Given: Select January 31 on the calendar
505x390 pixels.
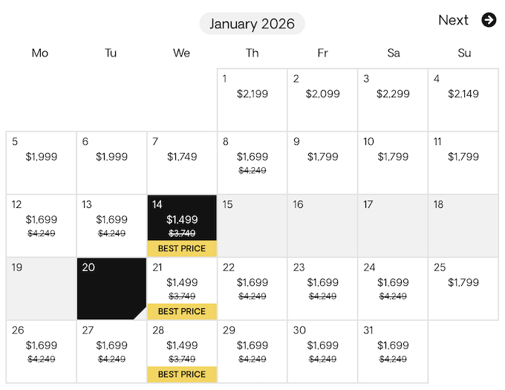Looking at the screenshot, I should point(393,352).
